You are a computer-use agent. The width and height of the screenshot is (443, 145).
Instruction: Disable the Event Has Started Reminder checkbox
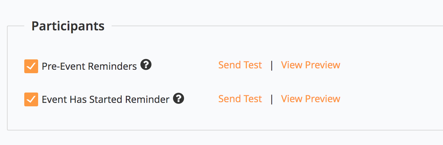coord(31,100)
